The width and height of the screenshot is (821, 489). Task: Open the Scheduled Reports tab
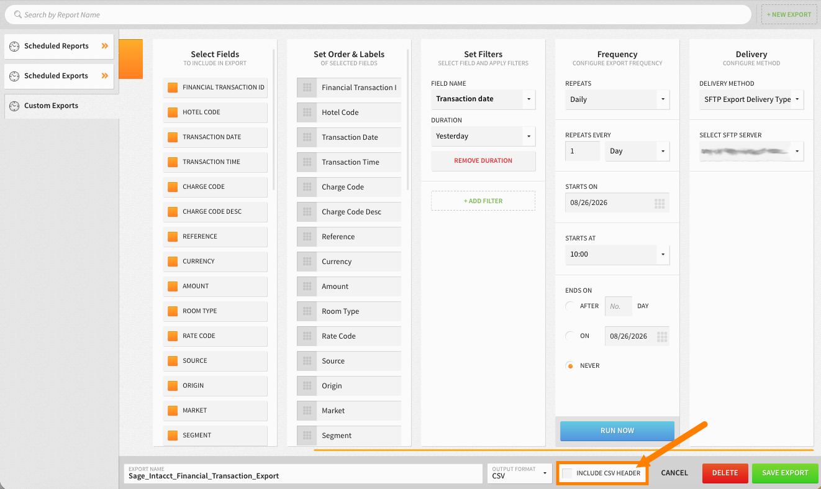click(59, 46)
